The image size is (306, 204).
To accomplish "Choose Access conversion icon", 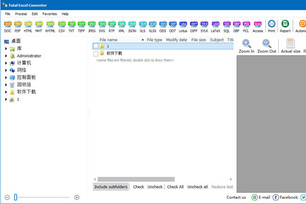I will point(258,27).
